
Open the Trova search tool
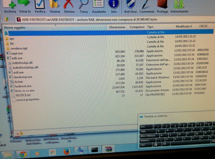tap(84, 6)
